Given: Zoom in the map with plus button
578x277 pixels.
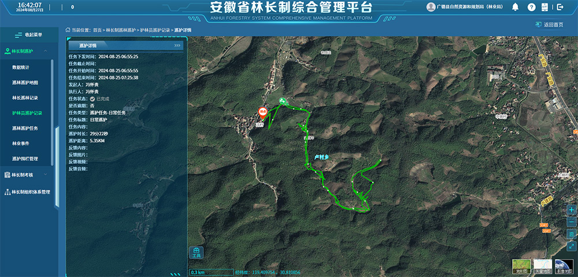Looking at the screenshot, I should (571, 210).
